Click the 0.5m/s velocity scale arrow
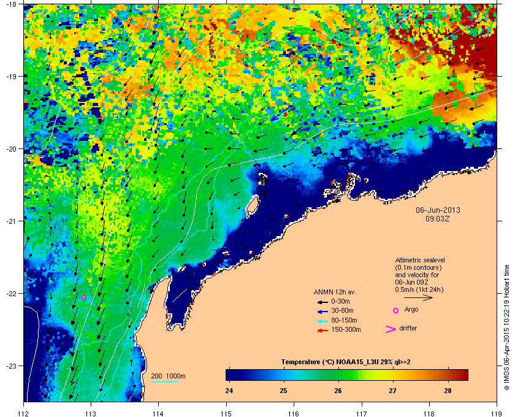Image resolution: width=515 pixels, height=417 pixels. 418,298
